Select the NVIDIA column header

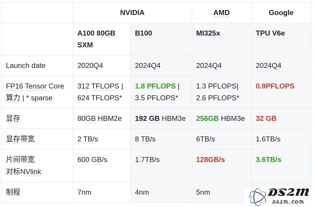tap(132, 13)
